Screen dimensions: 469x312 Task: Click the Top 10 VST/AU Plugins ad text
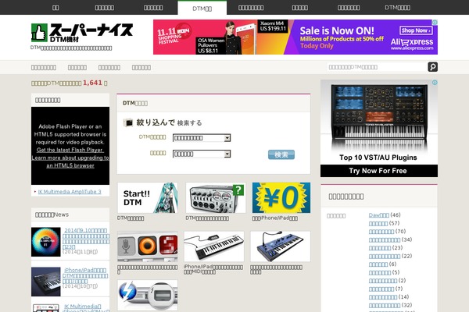(x=378, y=158)
